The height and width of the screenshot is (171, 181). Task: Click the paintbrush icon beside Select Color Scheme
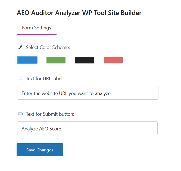(x=20, y=47)
